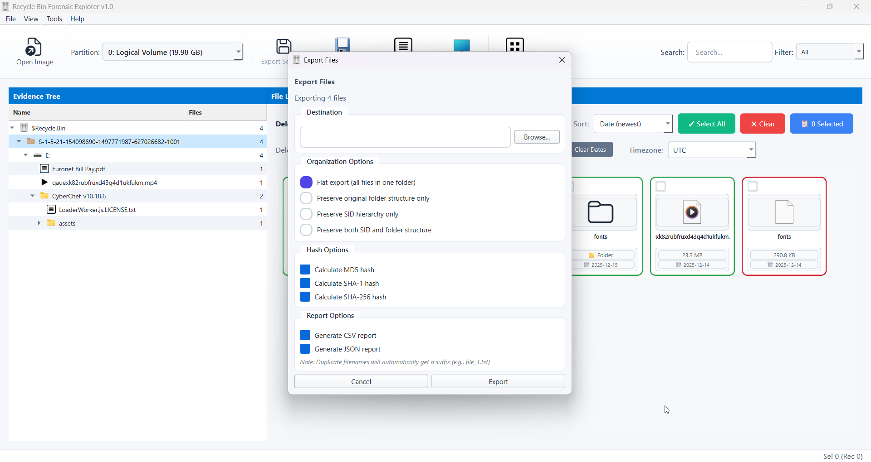The image size is (871, 462).
Task: Click inside the Search field
Action: pyautogui.click(x=729, y=52)
